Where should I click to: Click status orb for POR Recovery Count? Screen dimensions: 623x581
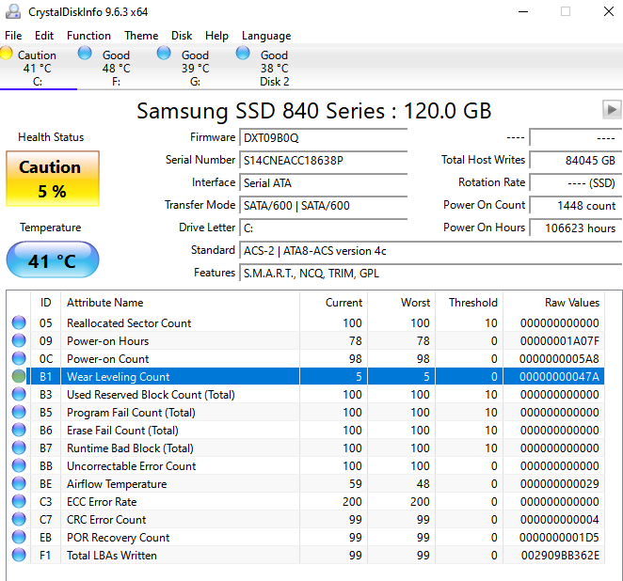click(x=19, y=537)
